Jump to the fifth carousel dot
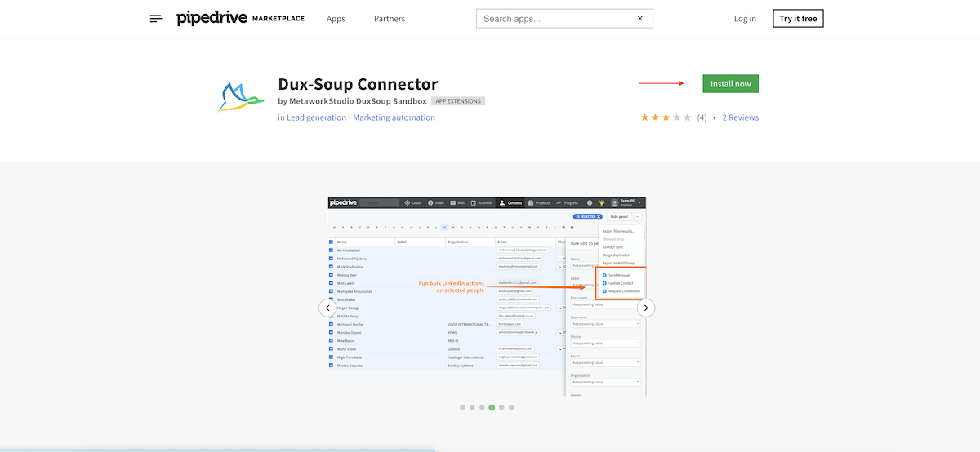This screenshot has width=980, height=452. [x=501, y=407]
